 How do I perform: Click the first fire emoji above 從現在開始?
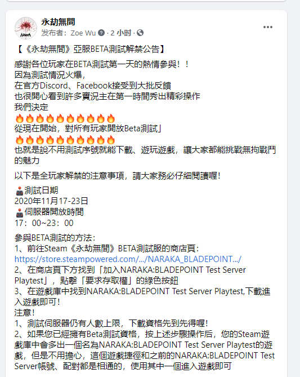click(x=20, y=118)
